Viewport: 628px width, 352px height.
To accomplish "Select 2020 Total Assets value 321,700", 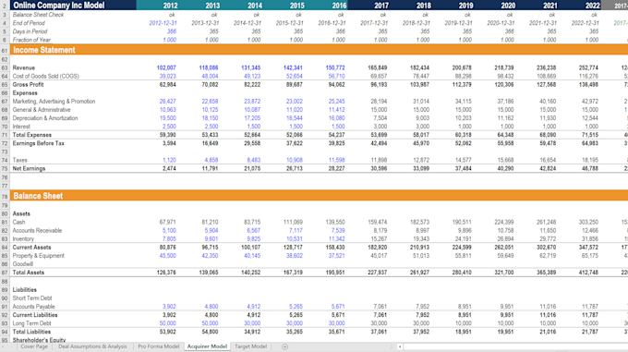I will tap(504, 273).
